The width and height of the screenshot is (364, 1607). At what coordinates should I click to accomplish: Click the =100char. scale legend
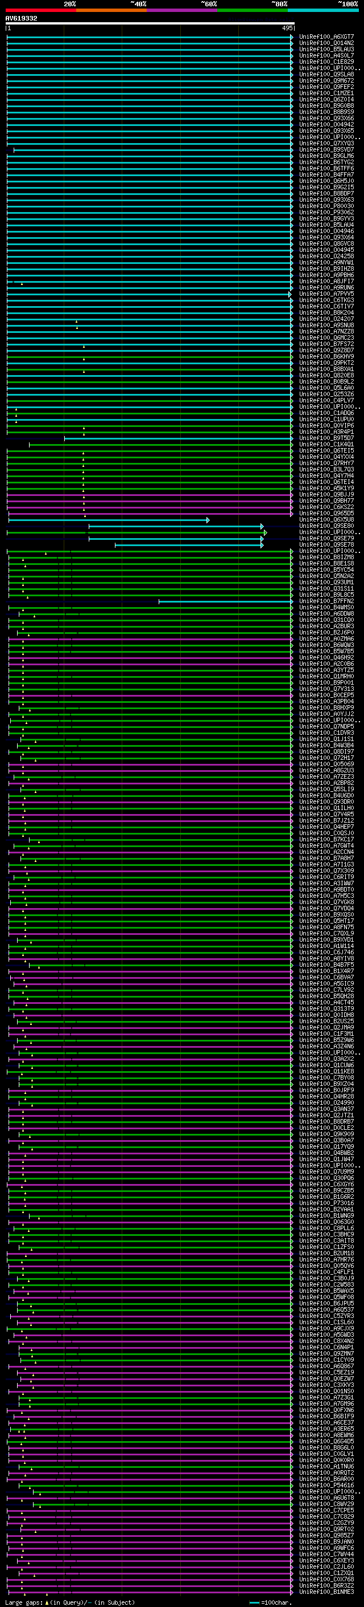272,1602
